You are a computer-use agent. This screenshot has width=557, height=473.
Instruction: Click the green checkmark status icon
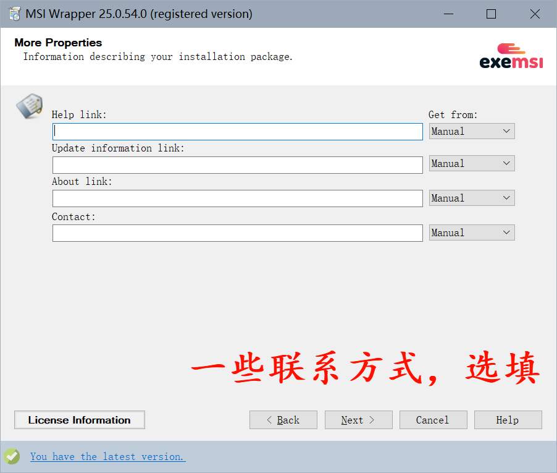(12, 456)
